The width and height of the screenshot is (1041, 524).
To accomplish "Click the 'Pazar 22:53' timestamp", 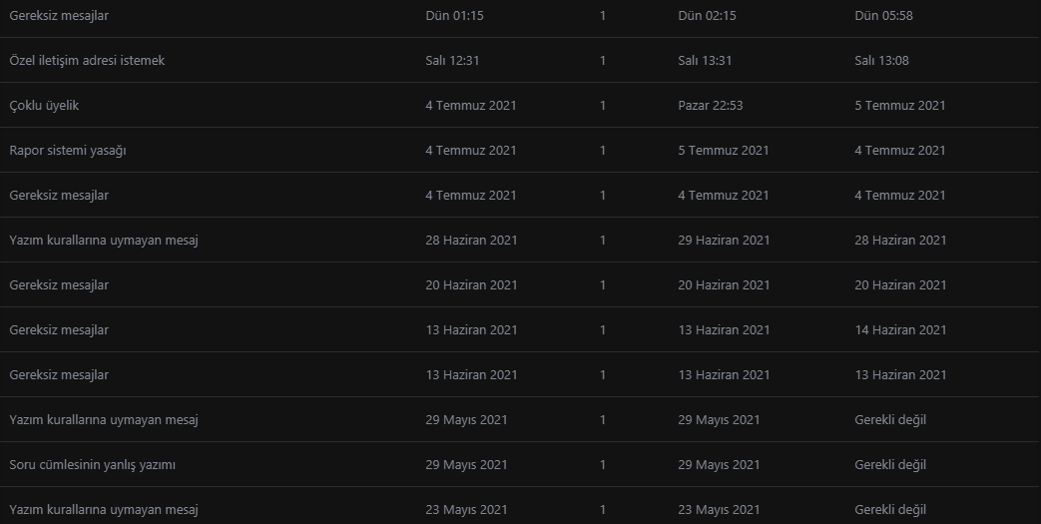I will [710, 106].
